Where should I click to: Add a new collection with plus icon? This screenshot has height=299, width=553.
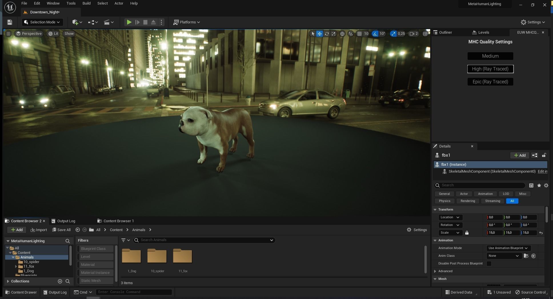point(60,281)
